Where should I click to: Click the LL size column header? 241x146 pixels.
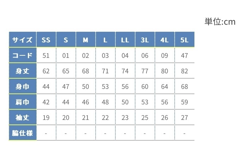125,40
